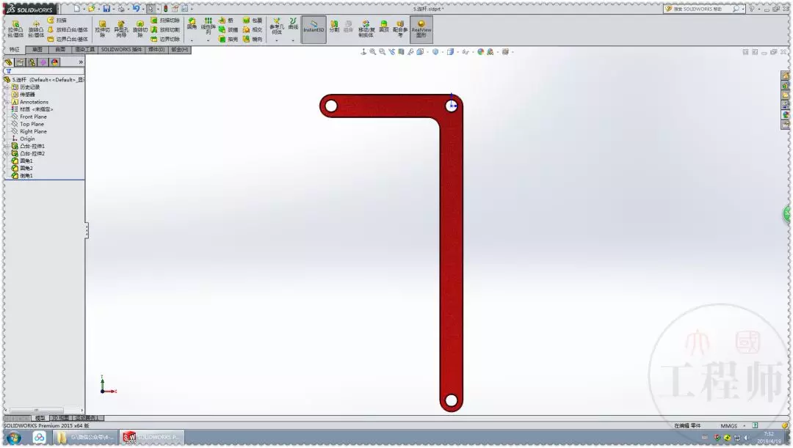Open the PropertyManager tab
Viewport: 793px width, 448px height.
21,62
